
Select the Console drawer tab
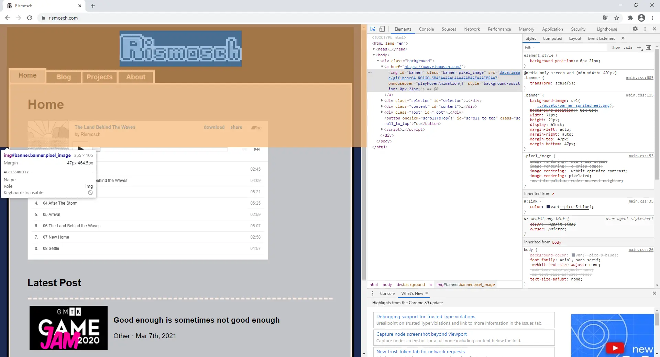pyautogui.click(x=387, y=293)
